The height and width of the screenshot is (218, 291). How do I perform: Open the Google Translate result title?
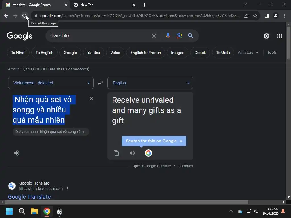point(29,197)
